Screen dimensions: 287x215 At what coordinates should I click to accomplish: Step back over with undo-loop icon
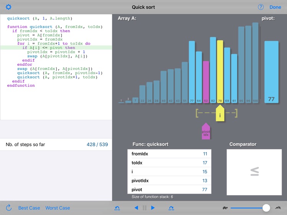117,208
